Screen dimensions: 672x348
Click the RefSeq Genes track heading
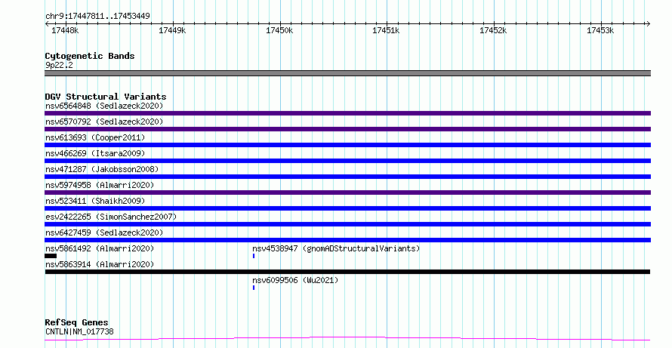pos(77,322)
